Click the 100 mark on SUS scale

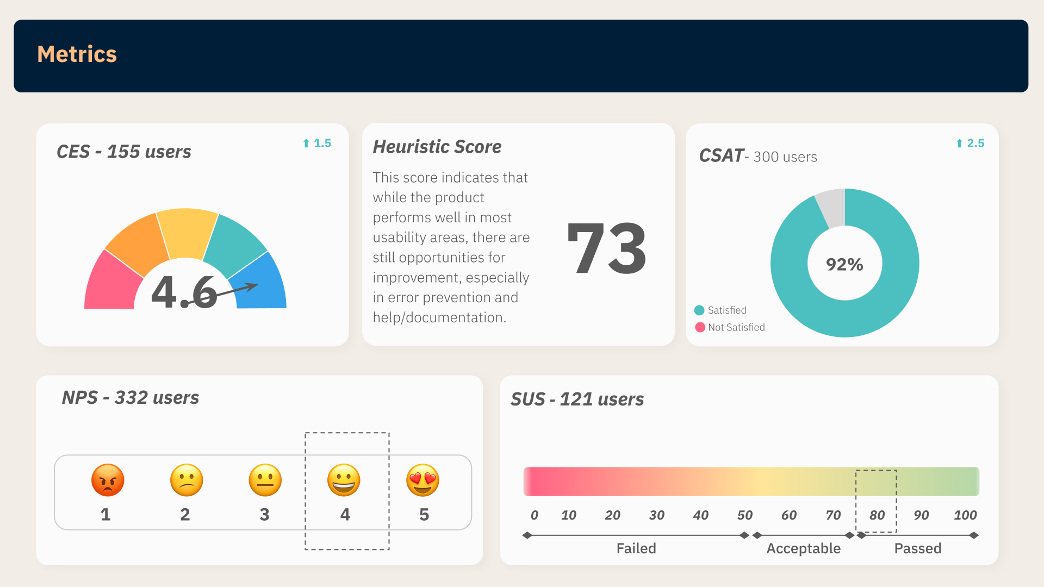coord(966,515)
